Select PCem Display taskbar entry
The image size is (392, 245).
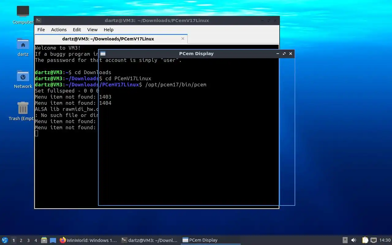(x=210, y=240)
